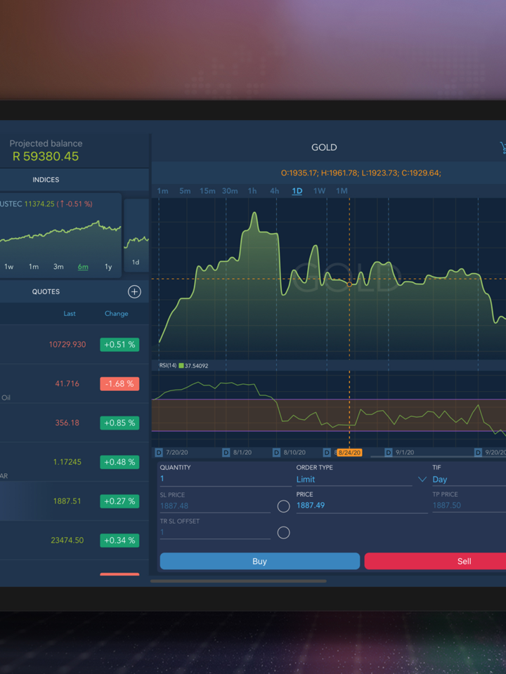Enable the TR SL Offset circle toggle

point(283,533)
